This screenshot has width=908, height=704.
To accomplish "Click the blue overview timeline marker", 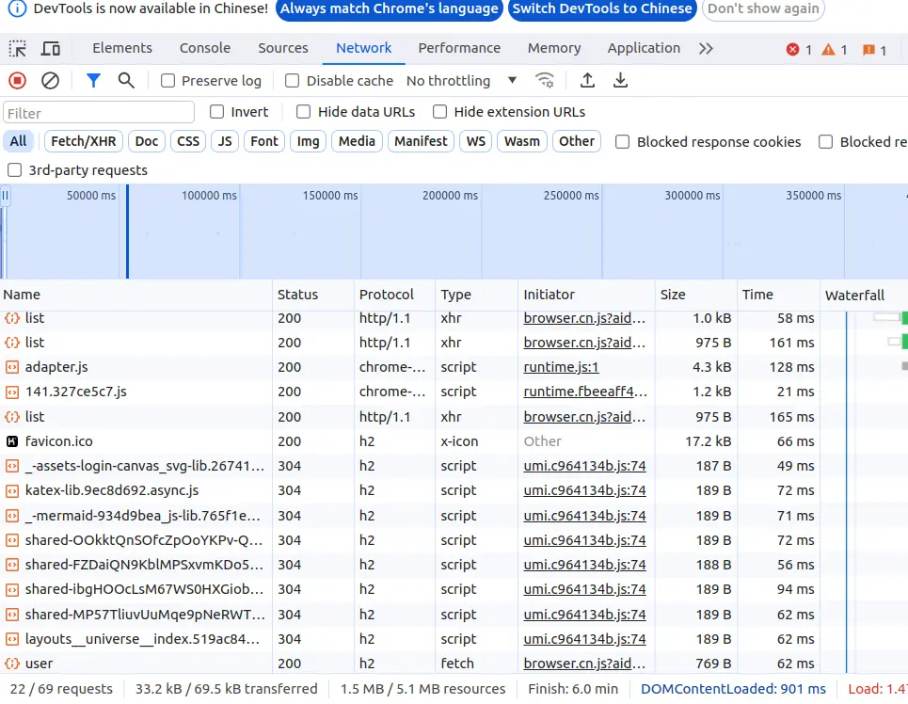I will point(127,232).
